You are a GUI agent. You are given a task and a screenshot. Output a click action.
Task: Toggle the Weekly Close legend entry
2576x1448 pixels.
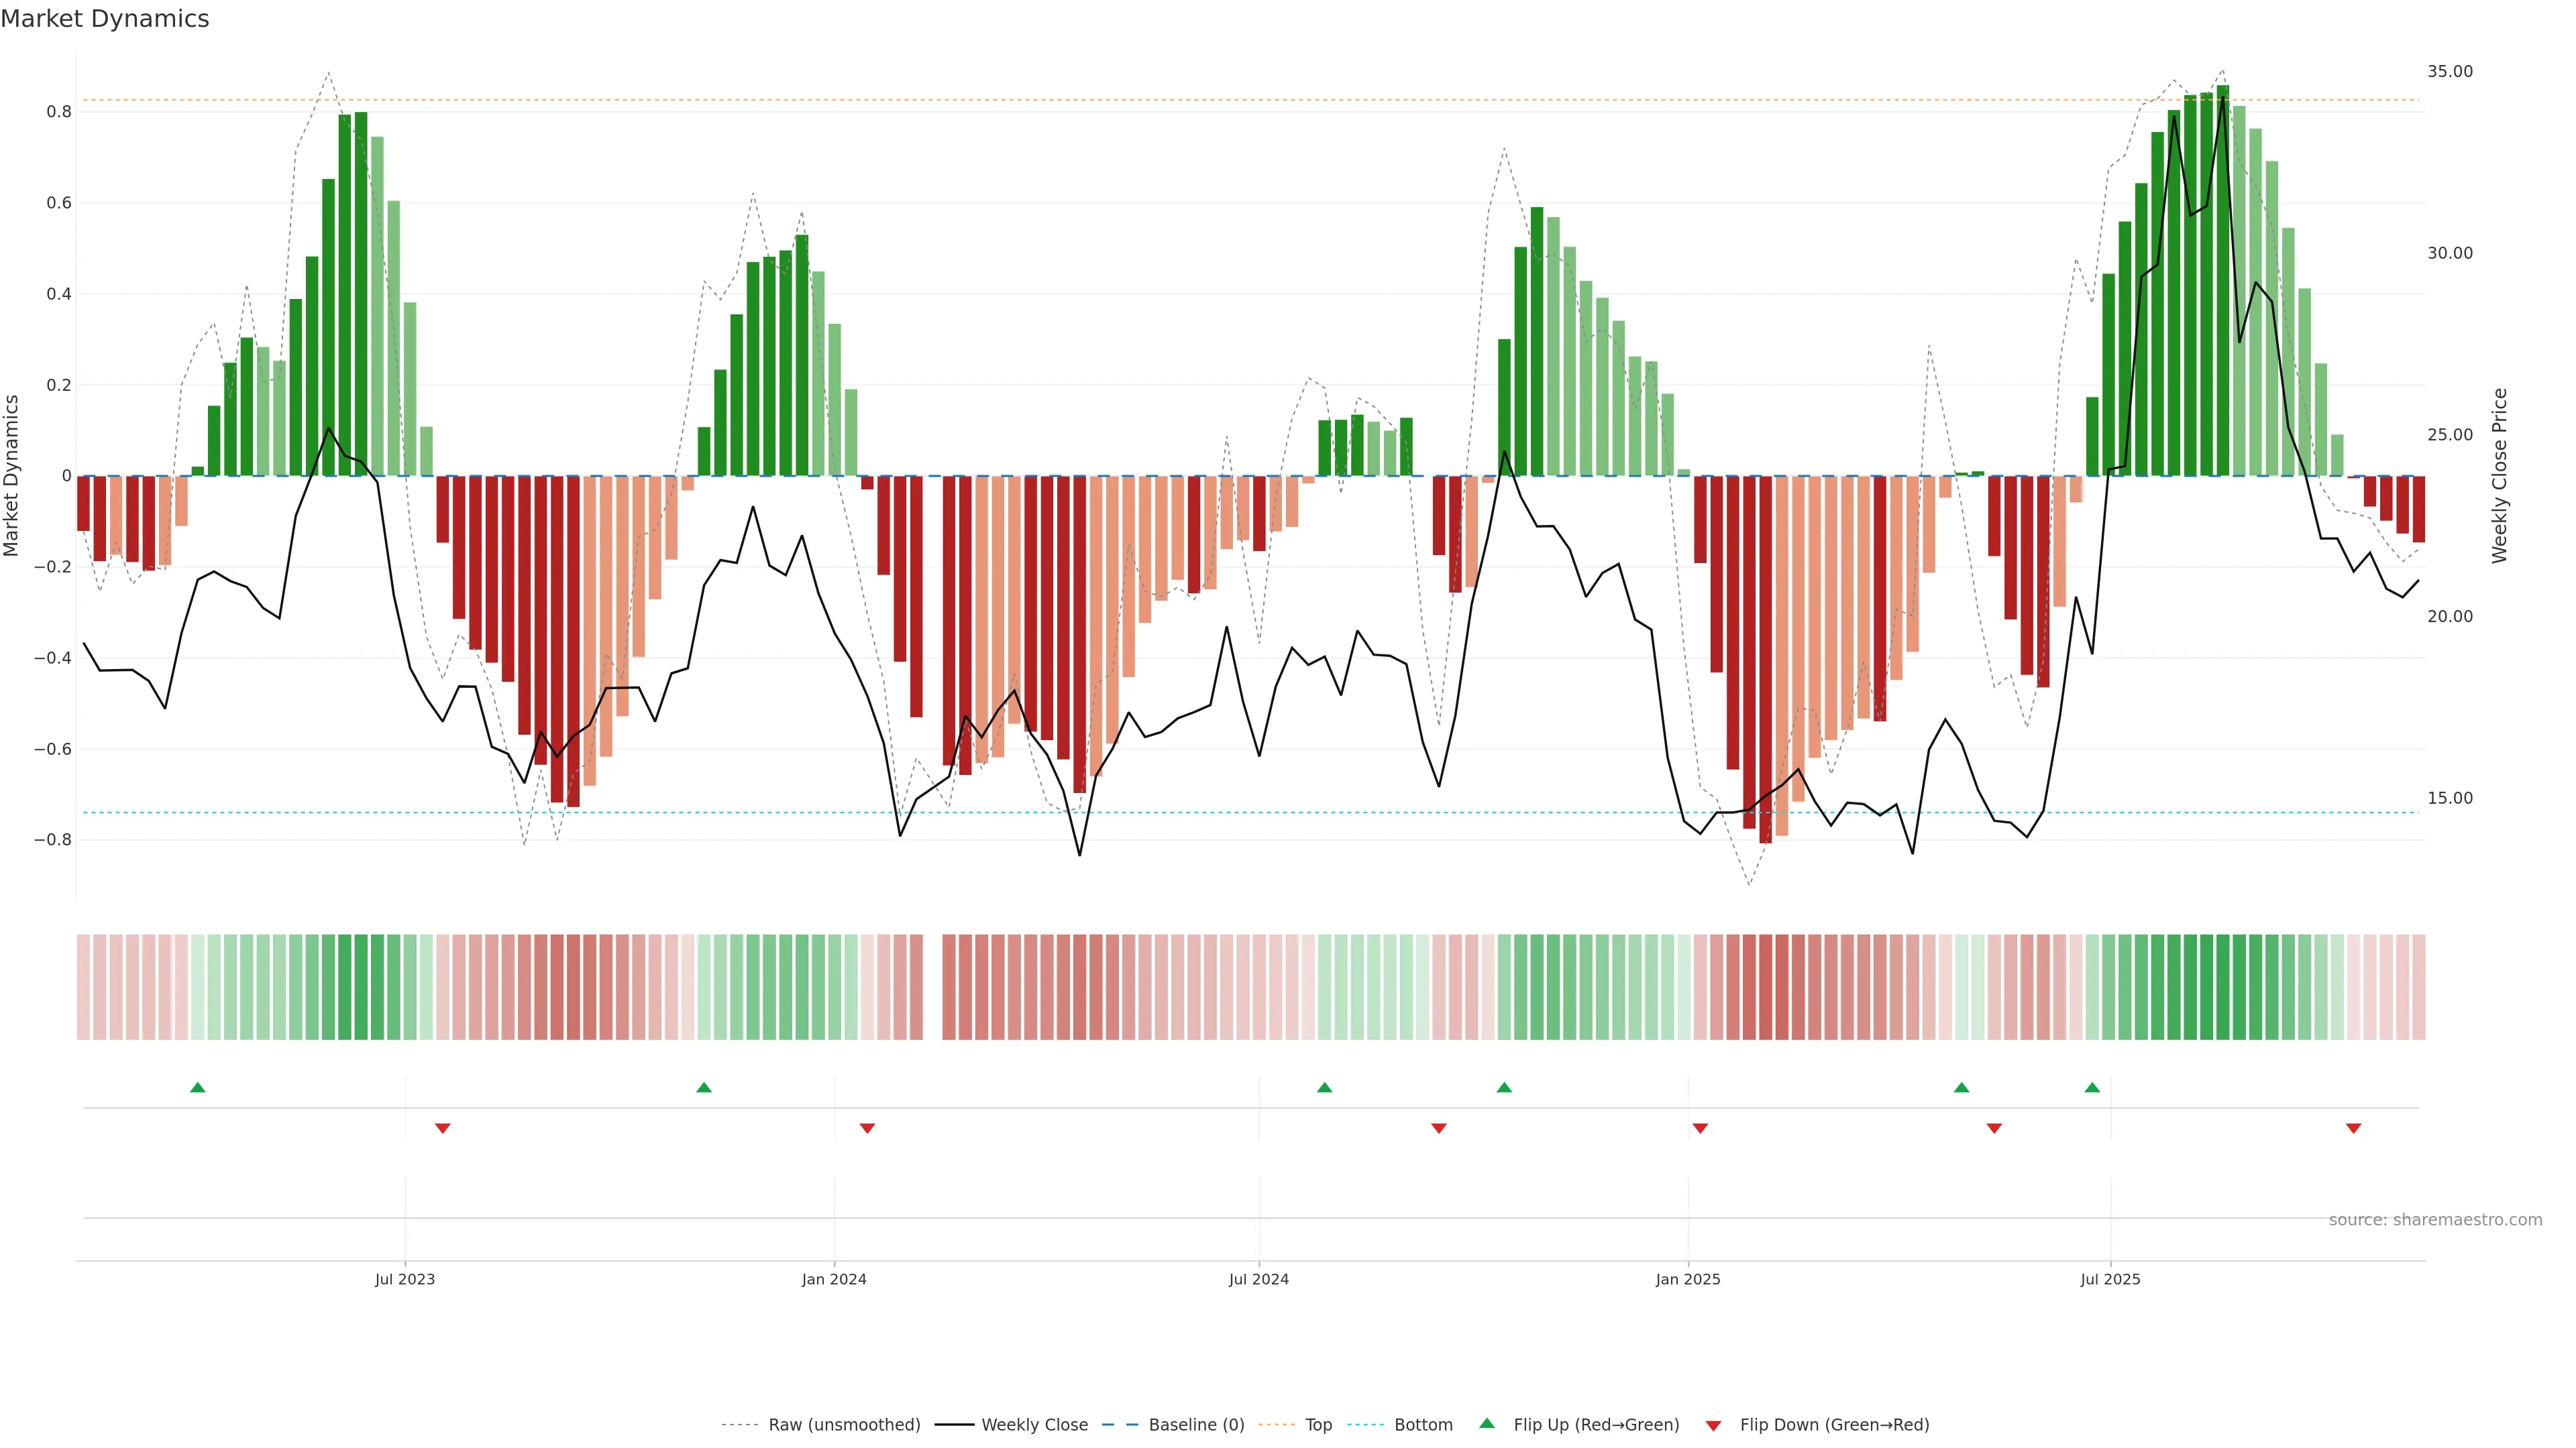1034,1425
